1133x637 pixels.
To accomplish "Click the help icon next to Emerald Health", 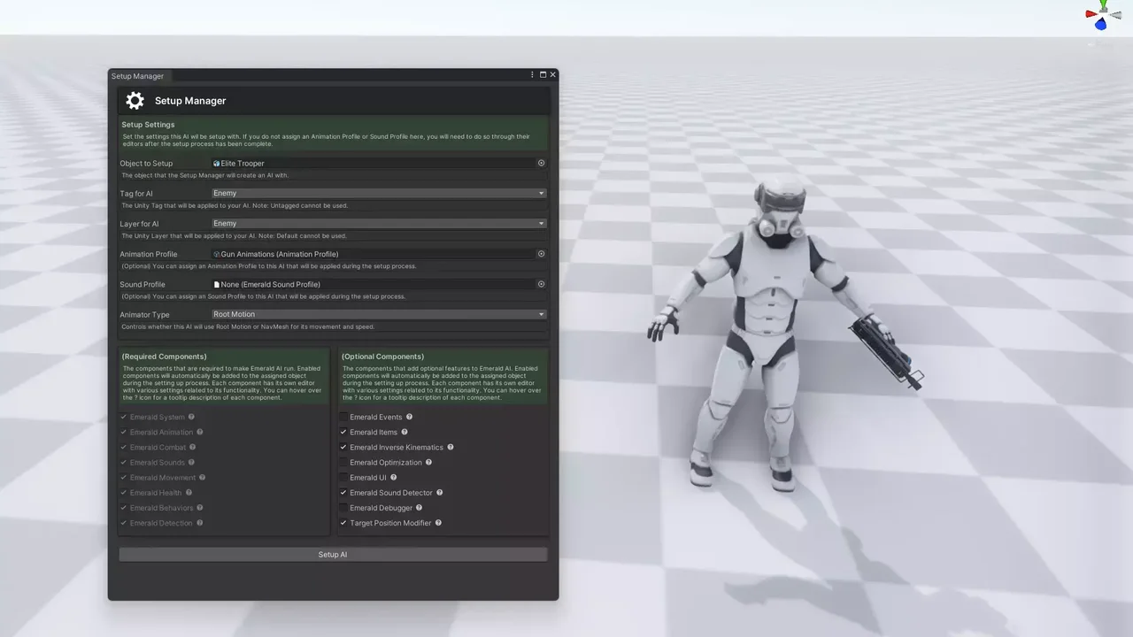I will tap(189, 492).
